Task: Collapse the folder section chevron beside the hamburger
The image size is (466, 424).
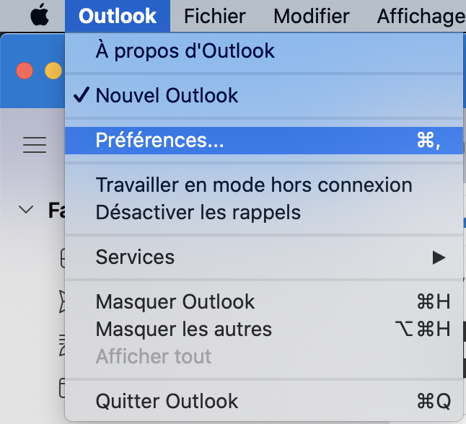Action: 27,210
